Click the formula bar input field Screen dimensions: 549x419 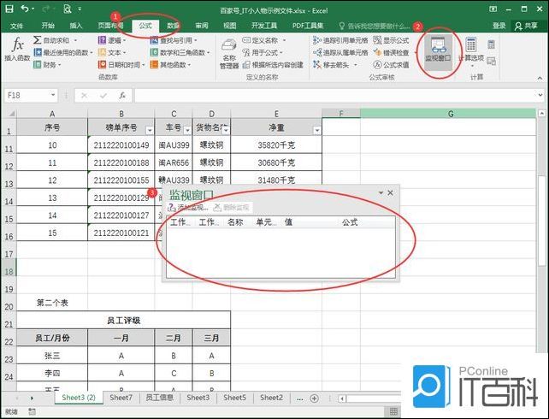(x=334, y=95)
